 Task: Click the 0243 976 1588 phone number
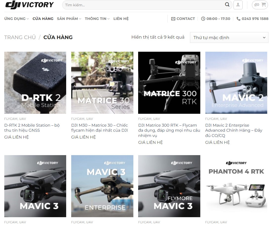click(255, 19)
